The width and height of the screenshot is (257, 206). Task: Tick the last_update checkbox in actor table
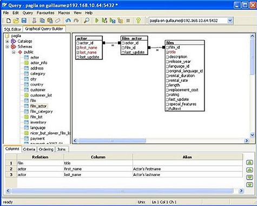(x=78, y=57)
